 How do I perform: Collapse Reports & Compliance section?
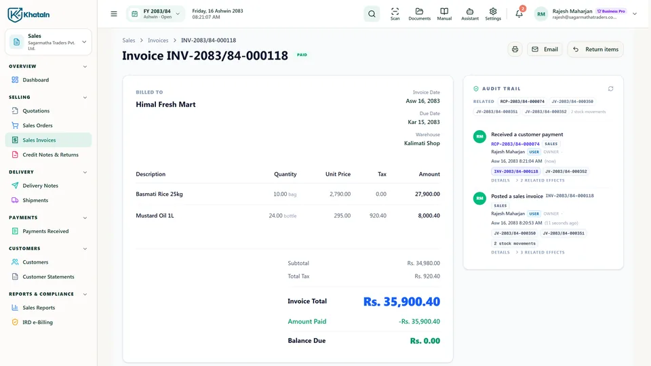[x=85, y=294]
